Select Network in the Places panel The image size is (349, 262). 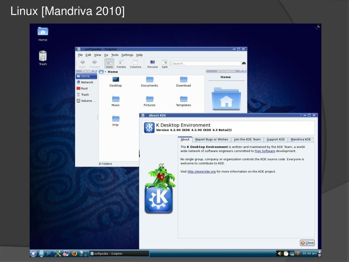pyautogui.click(x=86, y=82)
